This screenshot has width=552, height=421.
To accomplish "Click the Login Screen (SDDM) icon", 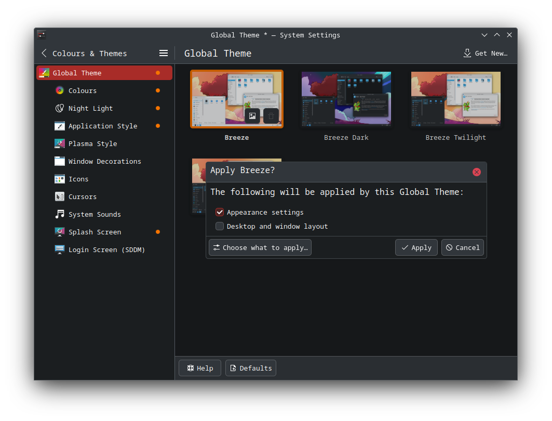I will click(x=60, y=249).
